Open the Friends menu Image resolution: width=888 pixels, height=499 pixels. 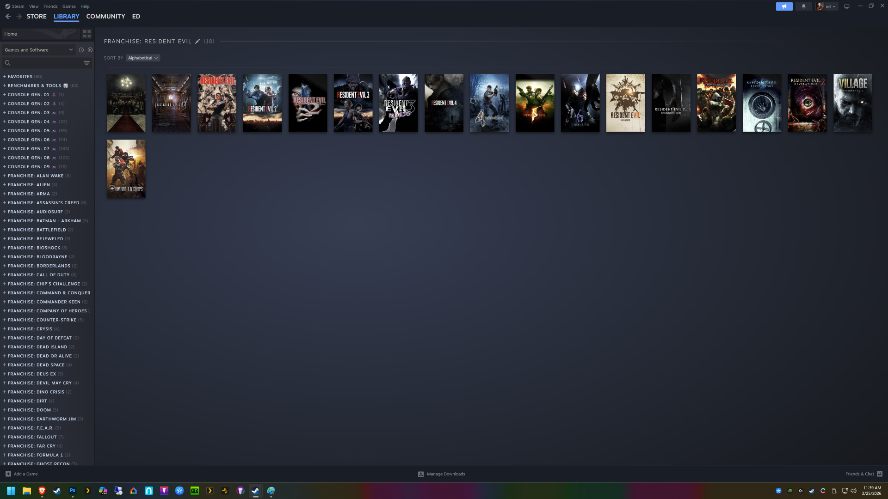click(x=50, y=6)
